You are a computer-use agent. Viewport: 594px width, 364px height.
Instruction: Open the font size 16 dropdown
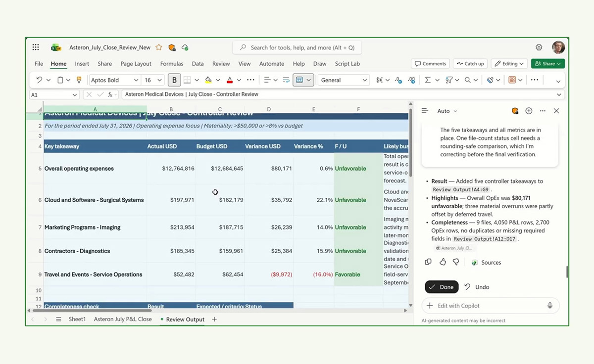(159, 80)
